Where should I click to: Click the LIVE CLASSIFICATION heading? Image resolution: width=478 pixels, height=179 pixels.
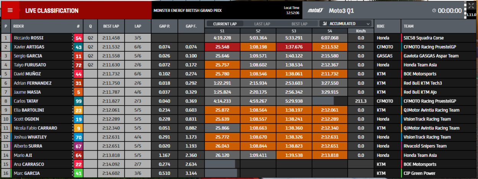(x=52, y=11)
